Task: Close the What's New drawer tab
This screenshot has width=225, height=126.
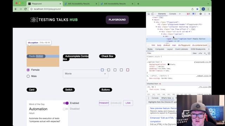Action: point(173,98)
